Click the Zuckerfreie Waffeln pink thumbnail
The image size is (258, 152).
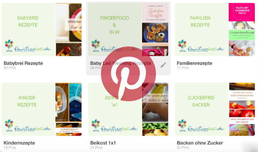click(155, 13)
